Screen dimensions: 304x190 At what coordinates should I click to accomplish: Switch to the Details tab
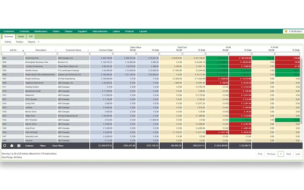21,36
